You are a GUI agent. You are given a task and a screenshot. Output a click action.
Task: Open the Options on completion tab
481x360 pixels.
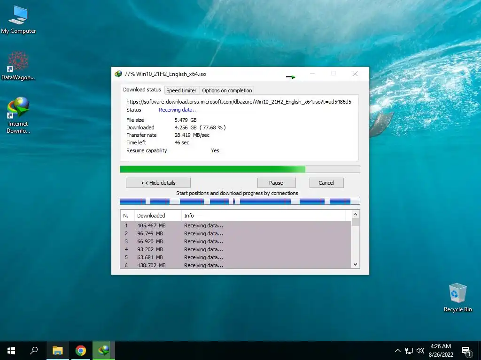click(x=227, y=90)
